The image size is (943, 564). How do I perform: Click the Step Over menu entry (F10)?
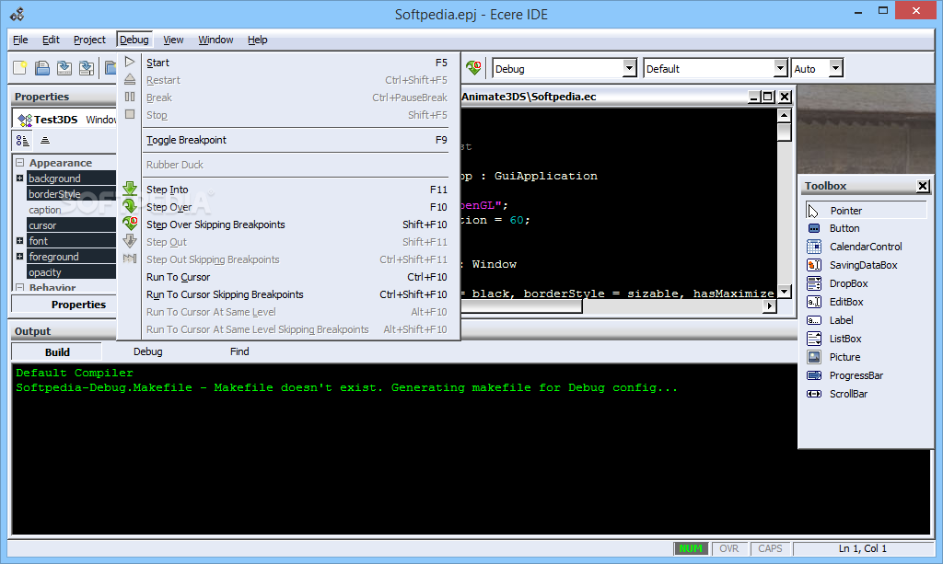coord(288,207)
